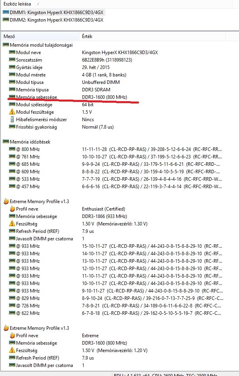The width and height of the screenshot is (239, 376).
Task: Select the 933 MHz row with 13-10-11-27 timings
Action: click(x=115, y=261)
